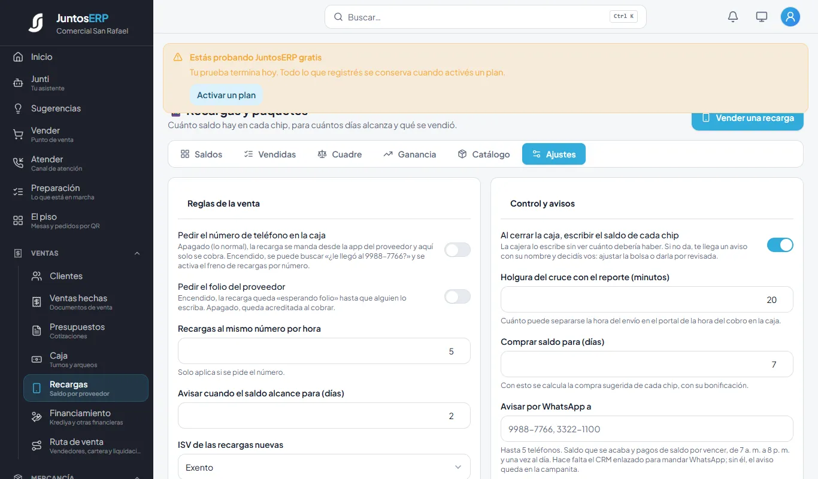Open the notifications bell

(x=733, y=17)
